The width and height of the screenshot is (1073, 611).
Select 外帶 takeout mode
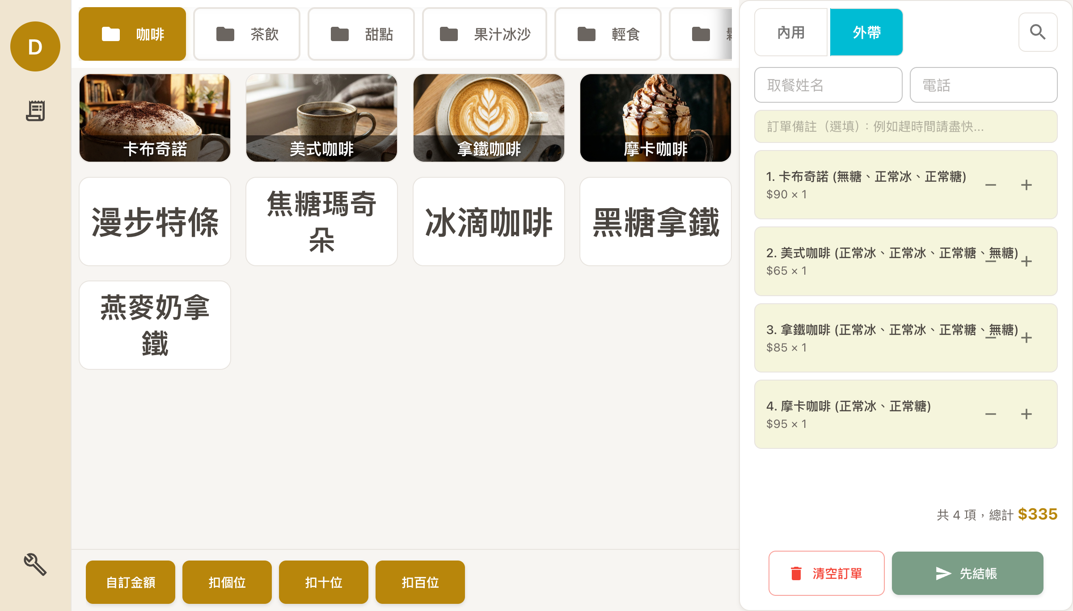(x=866, y=32)
